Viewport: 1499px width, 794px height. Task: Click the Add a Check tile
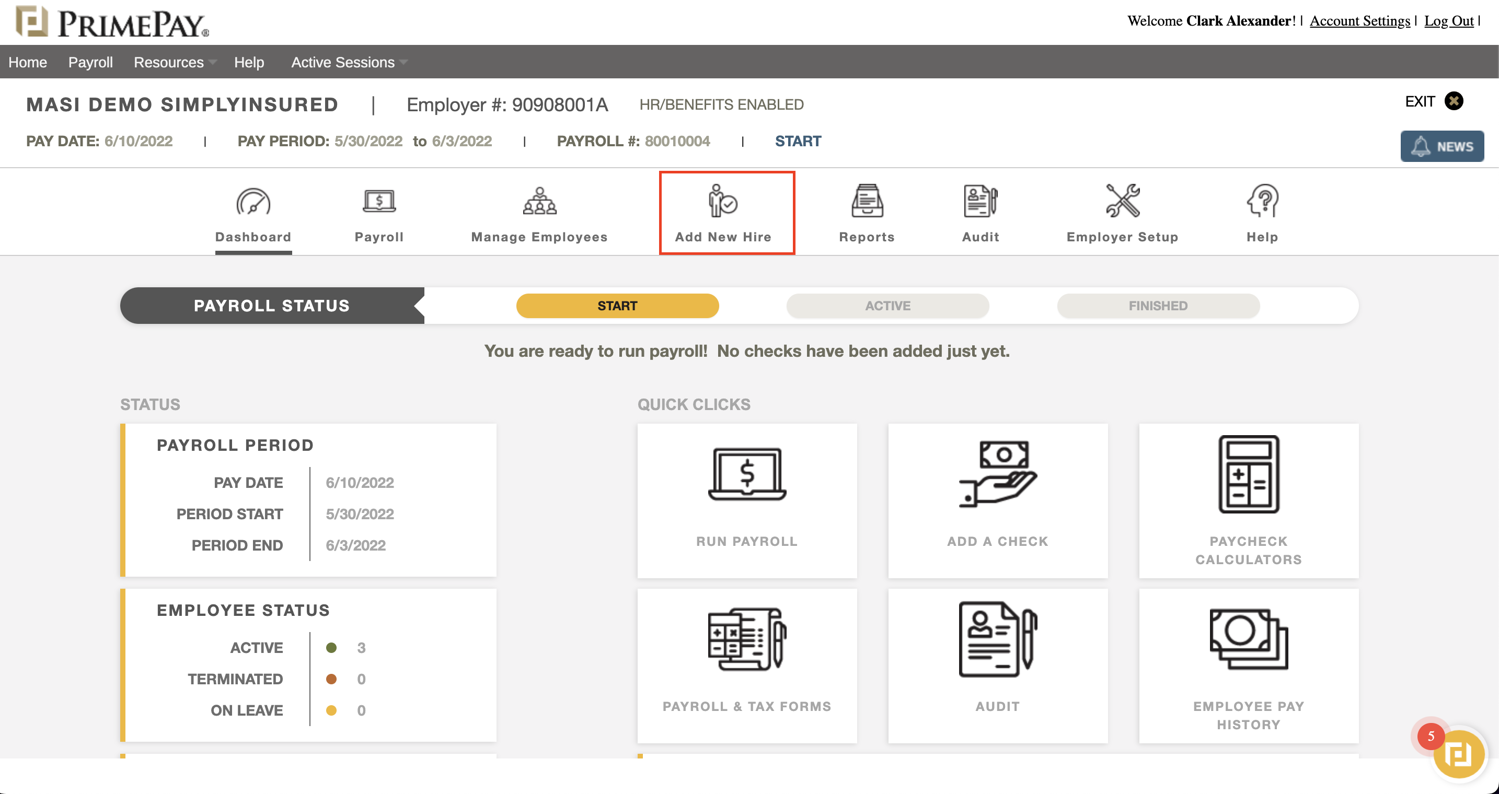[x=998, y=500]
